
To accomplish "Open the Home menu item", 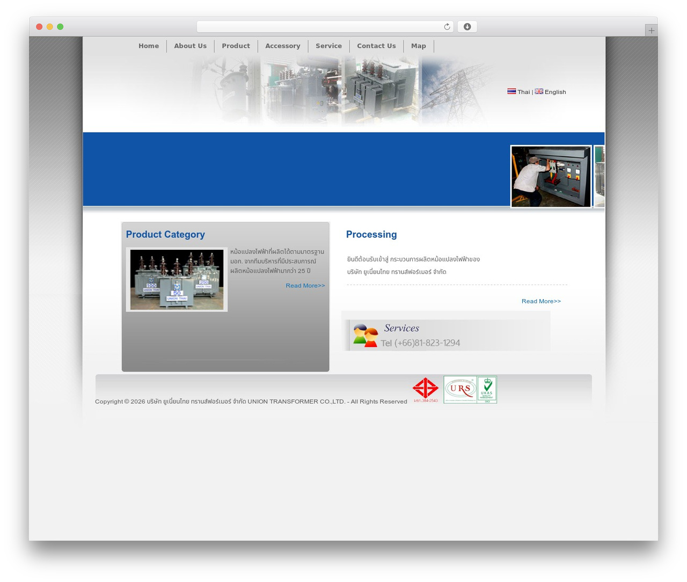I will tap(149, 46).
